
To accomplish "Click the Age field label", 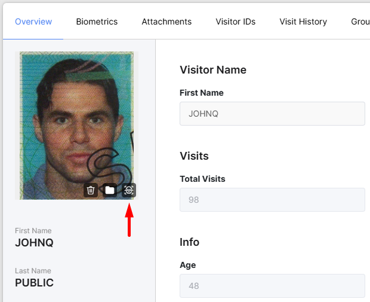I will click(x=187, y=265).
